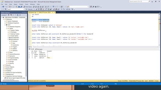Image resolution: width=161 pixels, height=90 pixels.
Task: Switch to the Results tab
Action: 31,49
